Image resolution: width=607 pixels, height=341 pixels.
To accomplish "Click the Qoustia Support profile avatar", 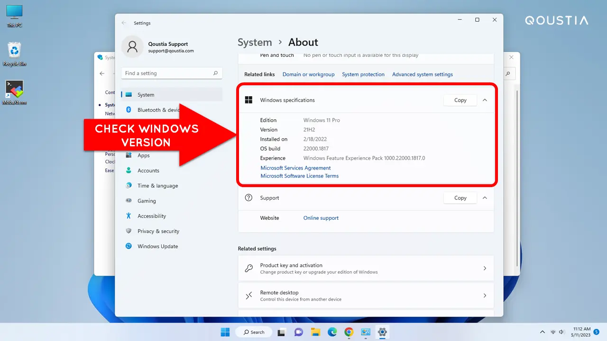I will pos(132,46).
